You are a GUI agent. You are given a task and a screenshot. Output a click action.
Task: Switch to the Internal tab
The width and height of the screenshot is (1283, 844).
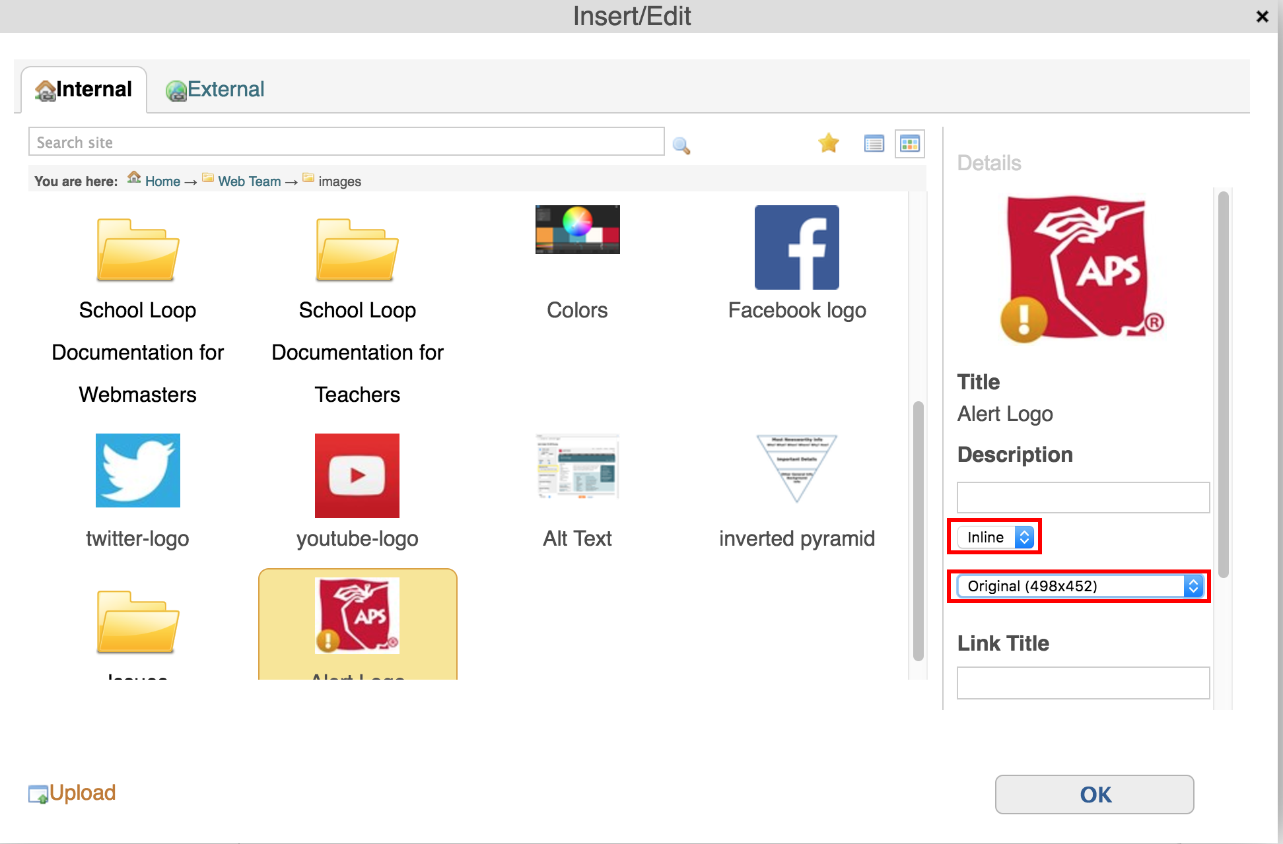coord(84,90)
